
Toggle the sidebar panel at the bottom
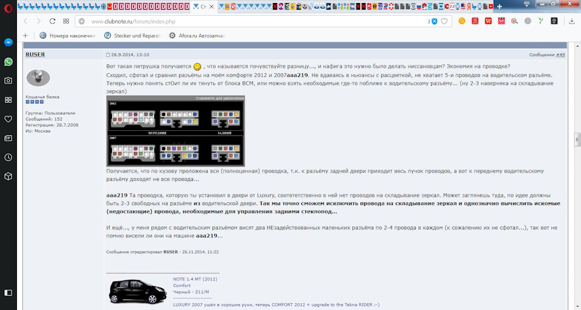[8, 293]
